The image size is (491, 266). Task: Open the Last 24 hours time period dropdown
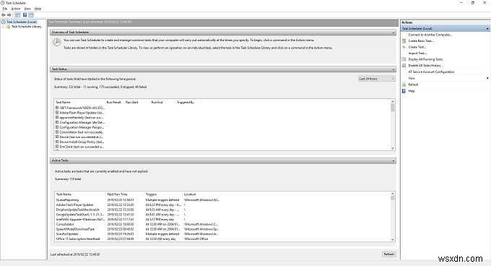click(x=376, y=79)
